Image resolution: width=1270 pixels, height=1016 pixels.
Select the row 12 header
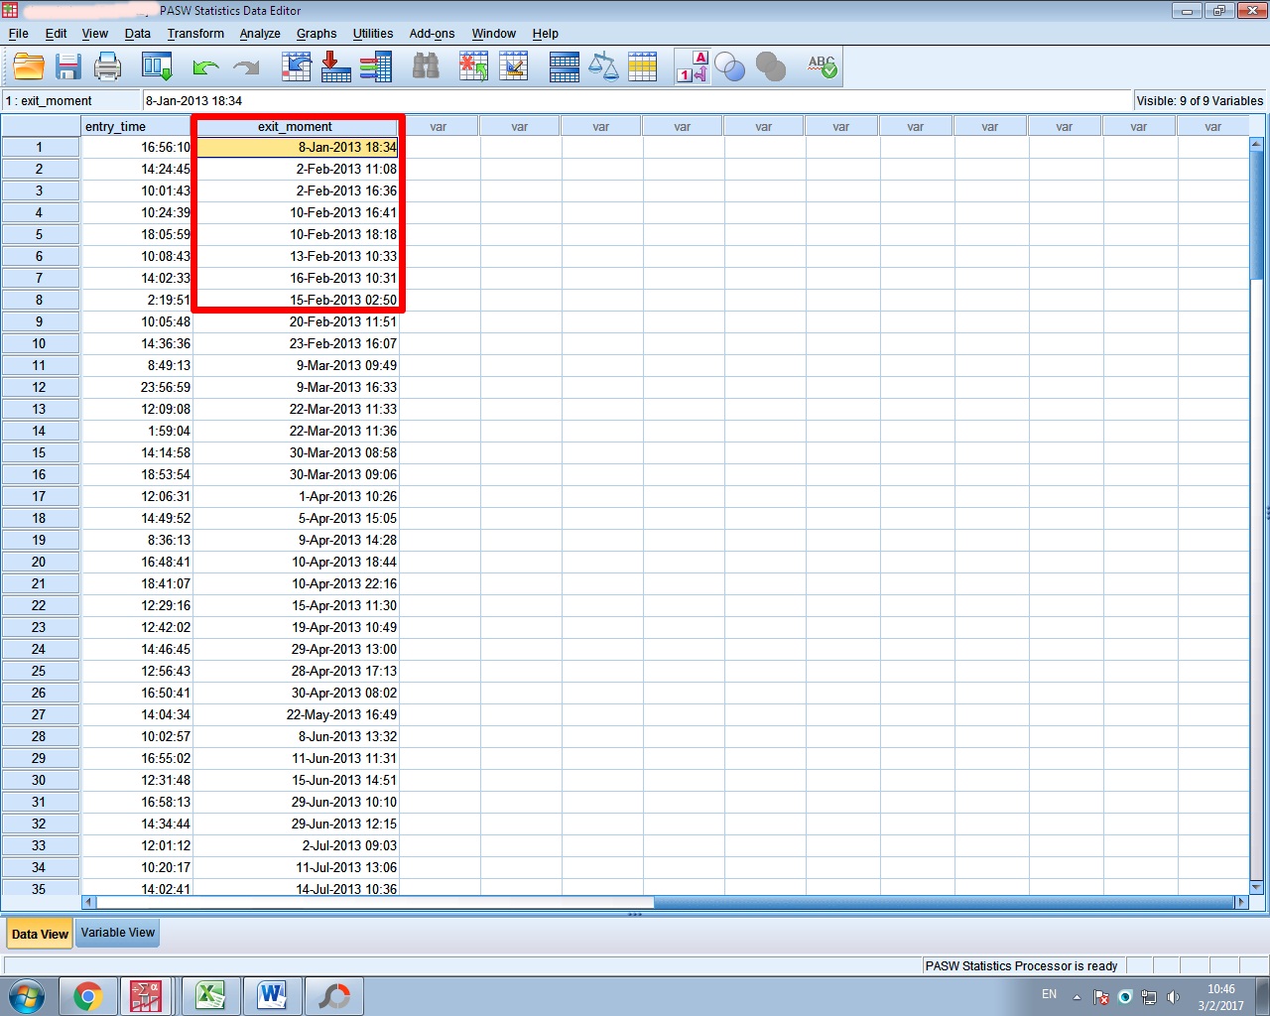pos(40,387)
